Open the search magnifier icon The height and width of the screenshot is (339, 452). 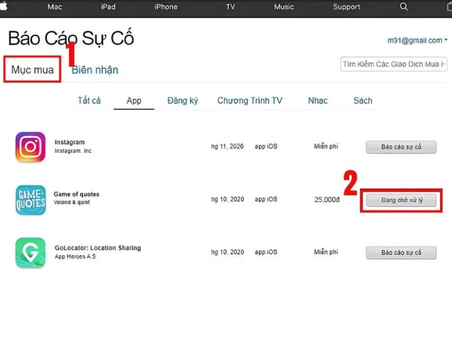click(x=403, y=7)
